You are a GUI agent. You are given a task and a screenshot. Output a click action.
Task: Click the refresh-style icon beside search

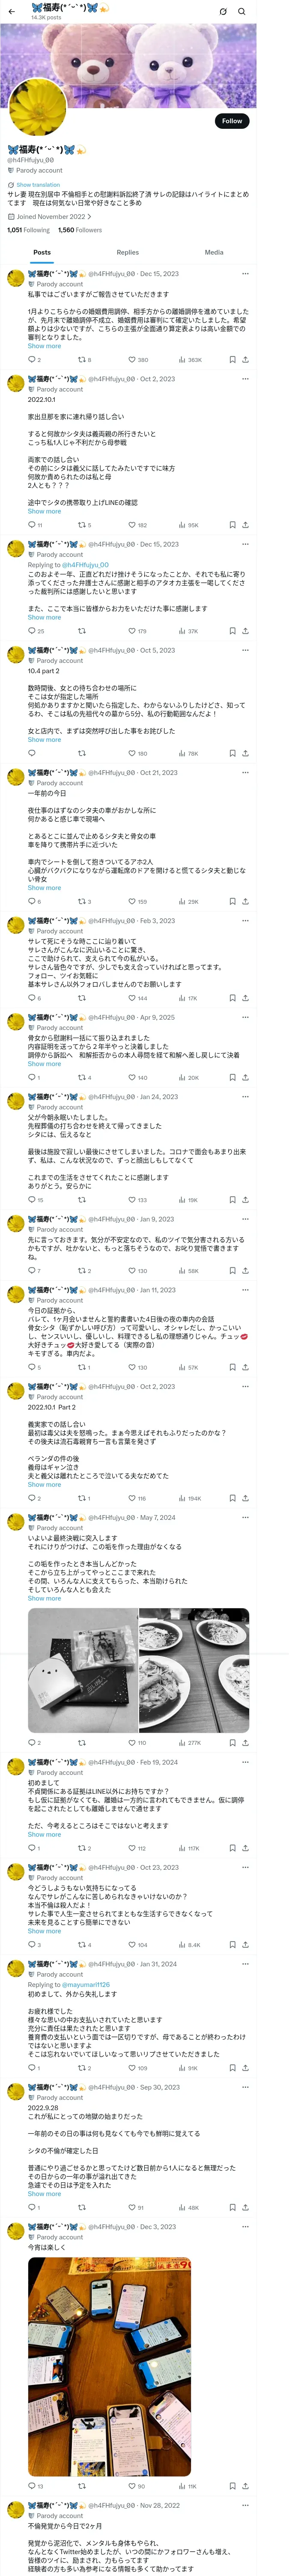pos(222,12)
